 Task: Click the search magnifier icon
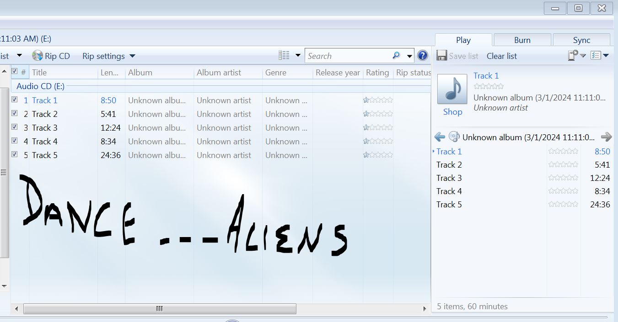coord(396,56)
